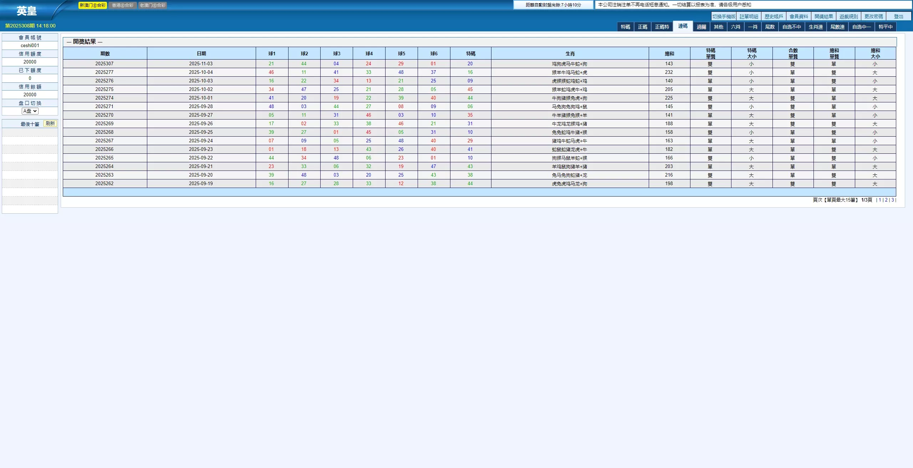Image resolution: width=913 pixels, height=468 pixels.
Task: Select the 過關 betting tab
Action: tap(701, 27)
